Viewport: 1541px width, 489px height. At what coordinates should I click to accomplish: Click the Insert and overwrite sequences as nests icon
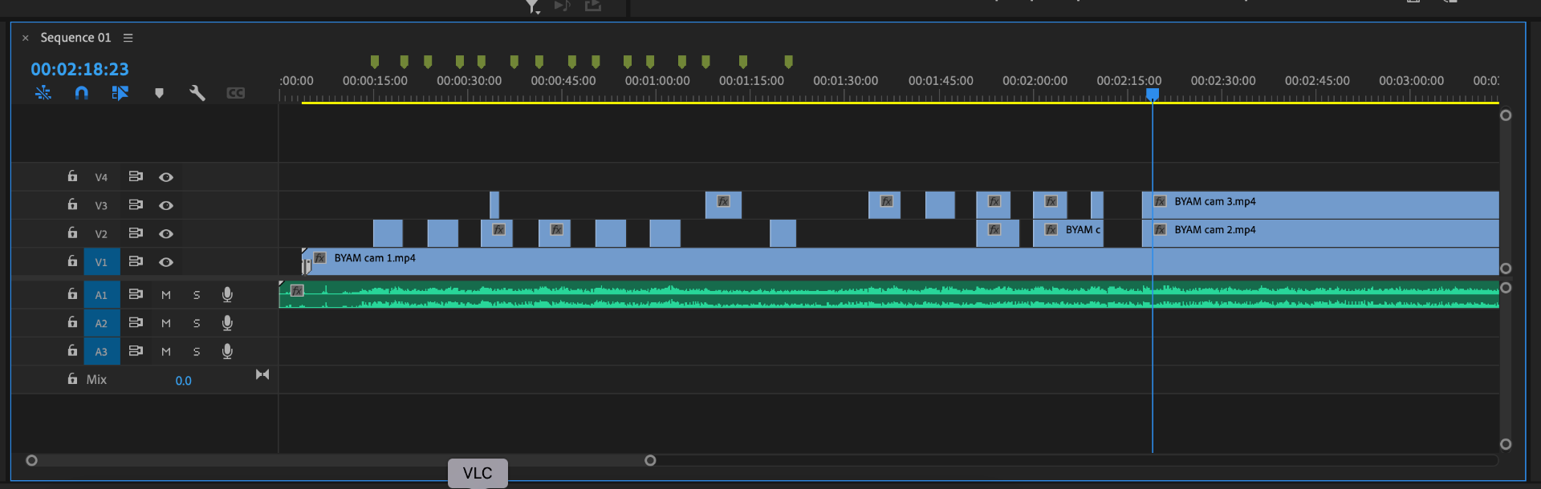(43, 93)
